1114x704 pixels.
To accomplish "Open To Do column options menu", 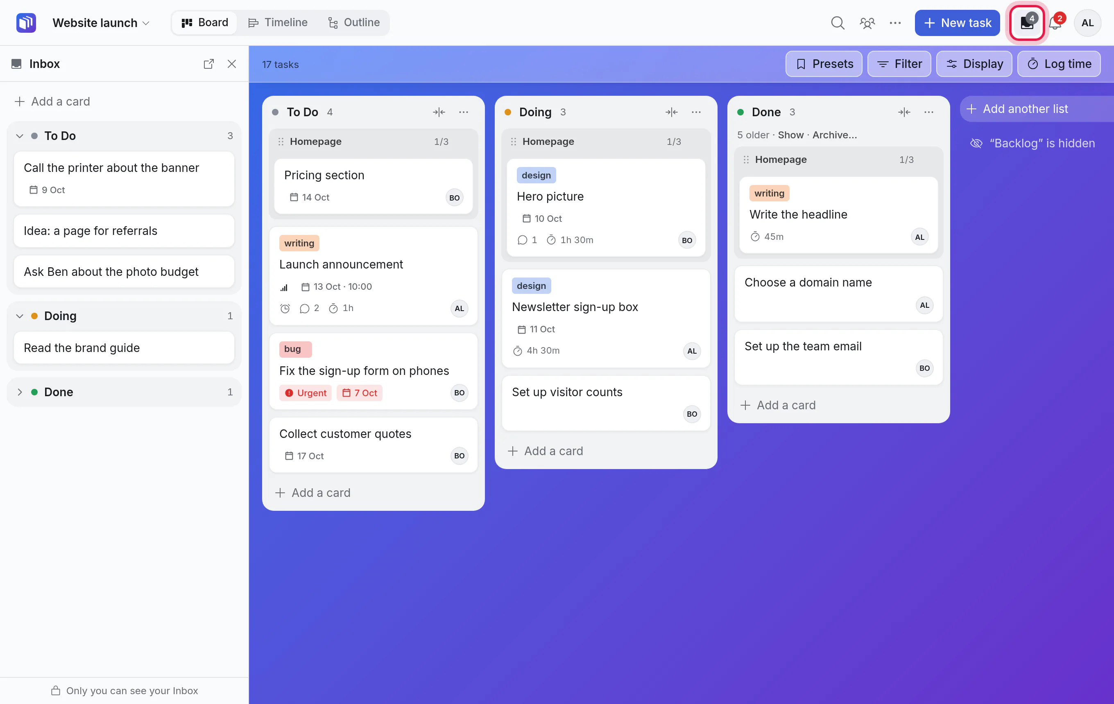I will coord(464,112).
